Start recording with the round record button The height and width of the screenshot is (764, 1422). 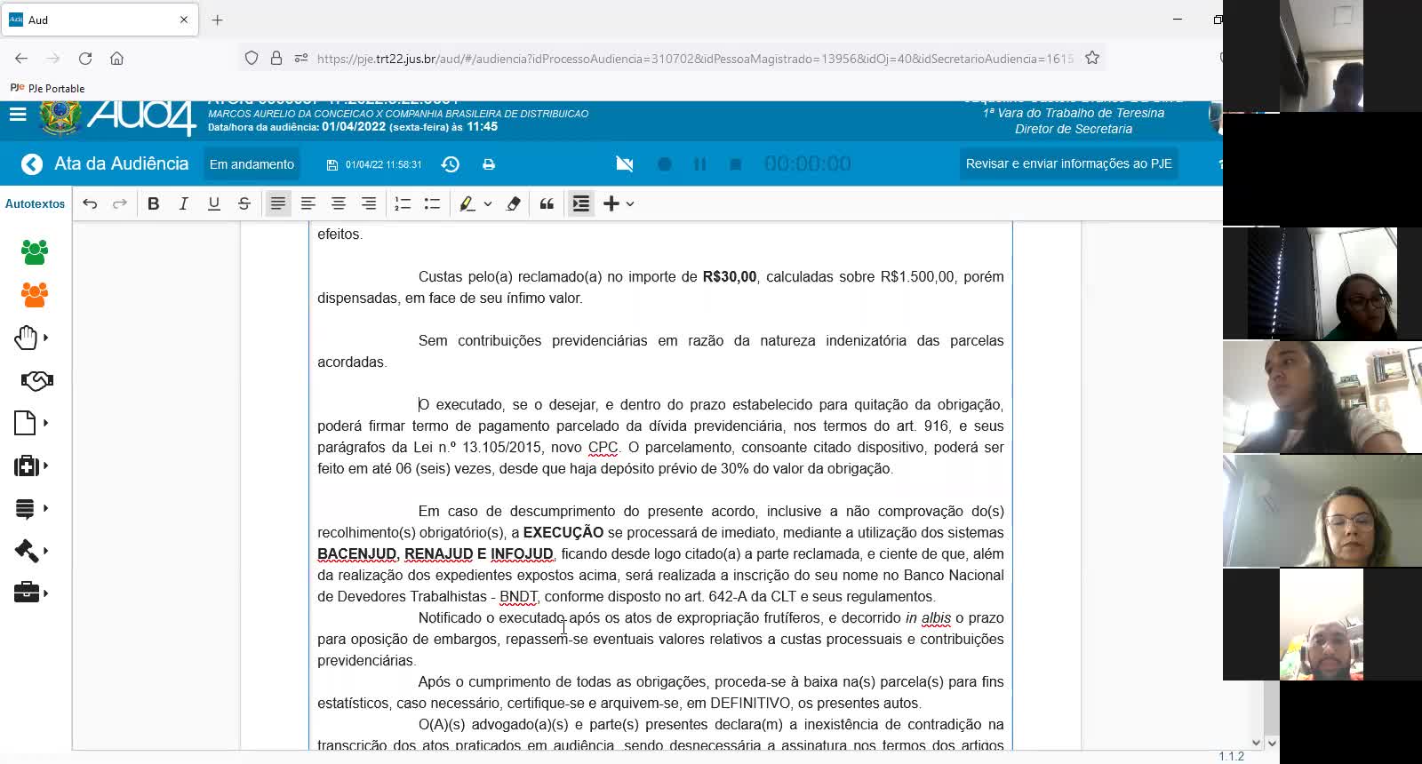coord(664,164)
